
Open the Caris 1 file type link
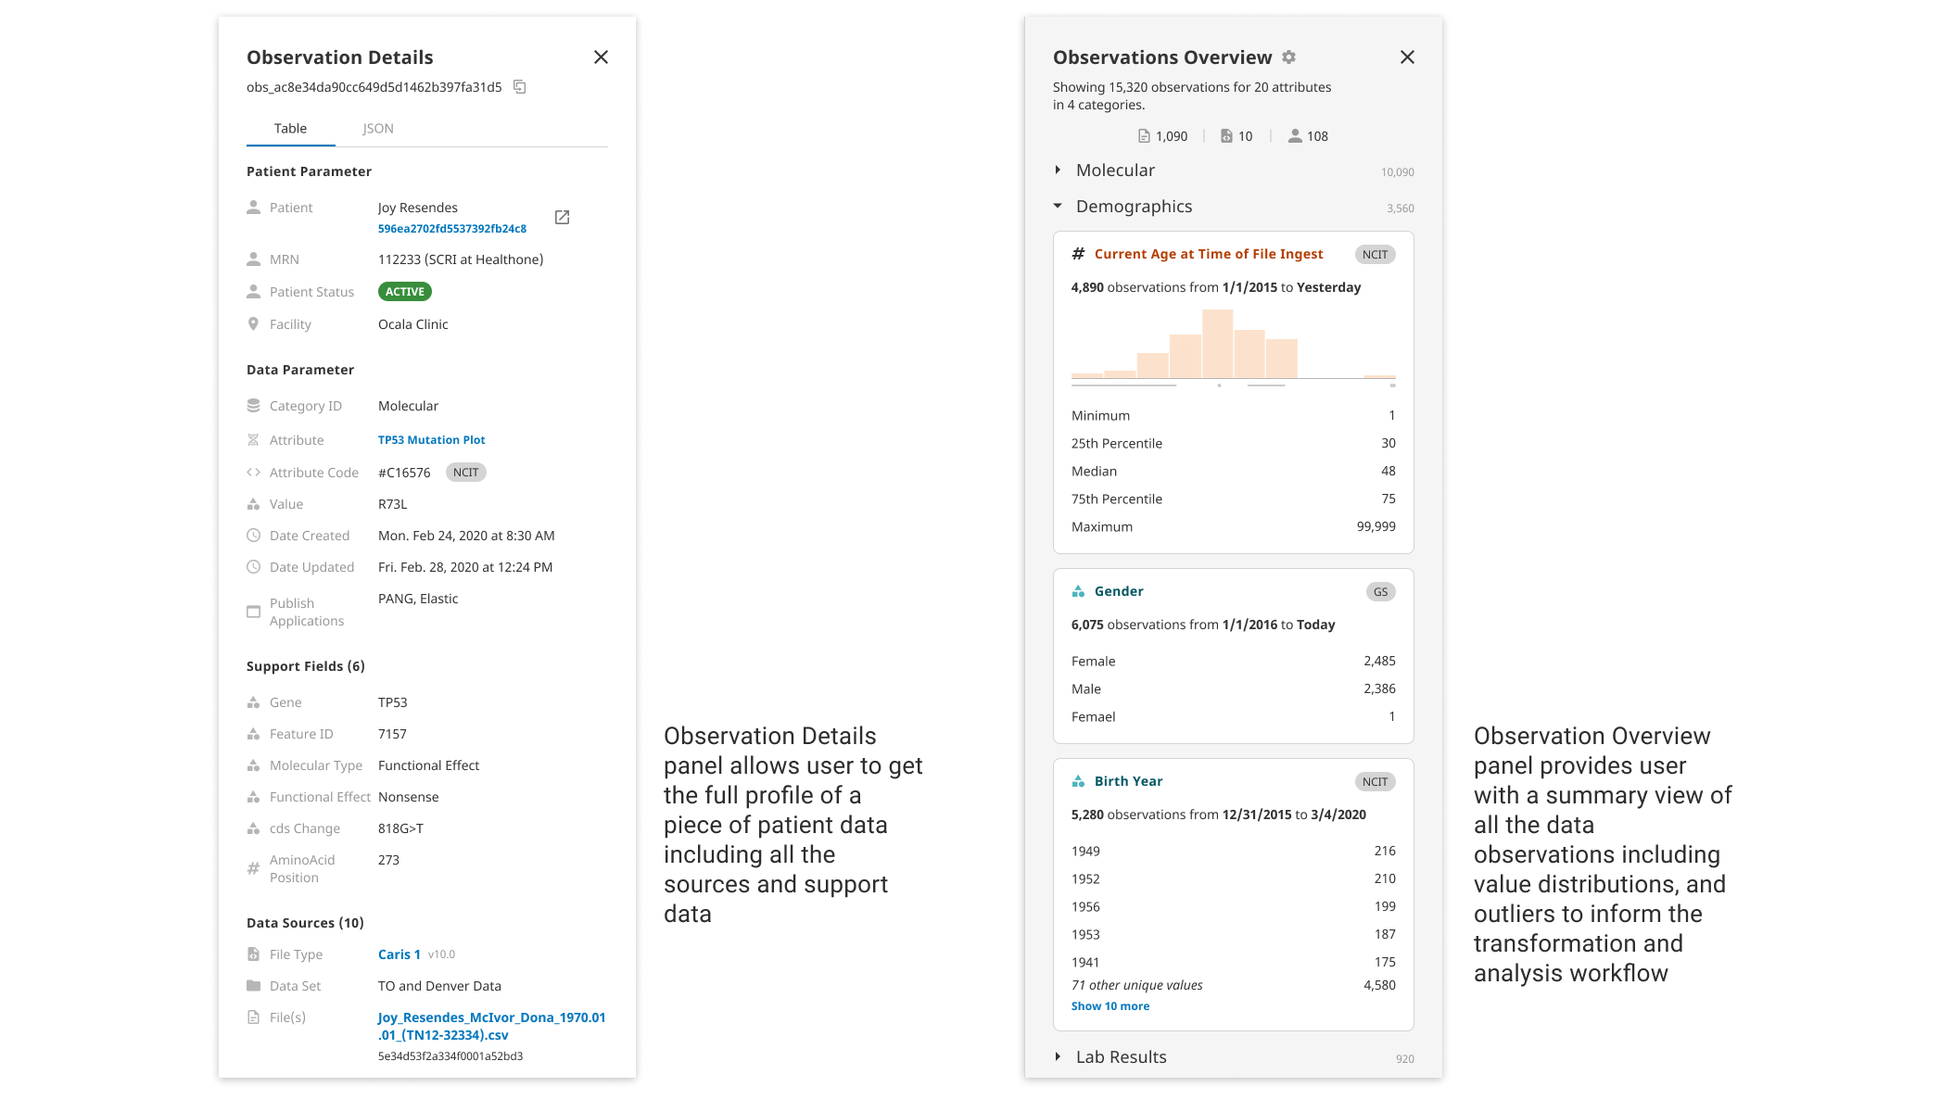399,954
